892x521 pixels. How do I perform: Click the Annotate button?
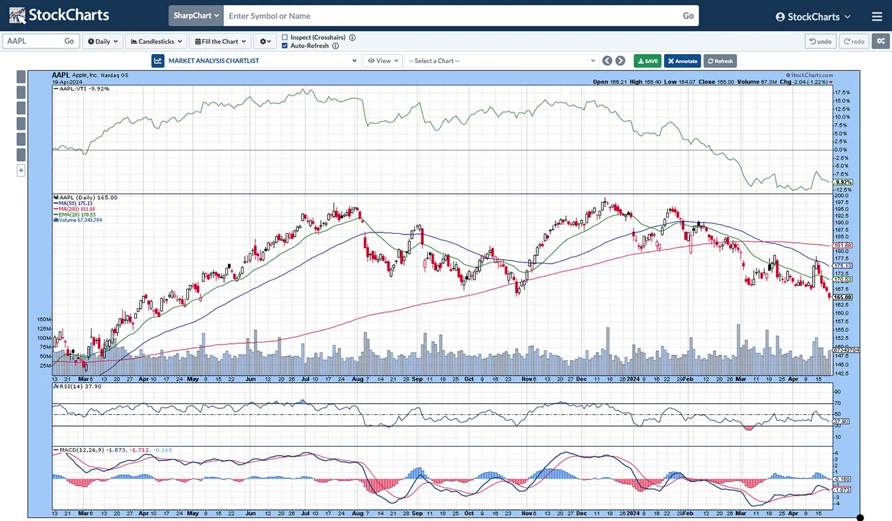click(682, 61)
